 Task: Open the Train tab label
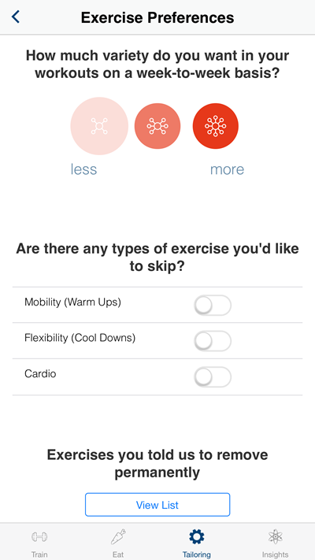coord(39,554)
